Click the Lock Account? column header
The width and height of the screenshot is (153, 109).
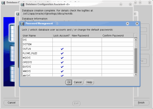tap(62, 36)
